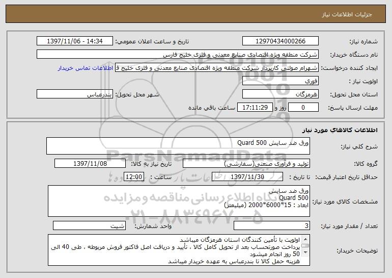Click the شماره نیاز field 12970434000266
This screenshot has width=392, height=278.
[x=280, y=41]
